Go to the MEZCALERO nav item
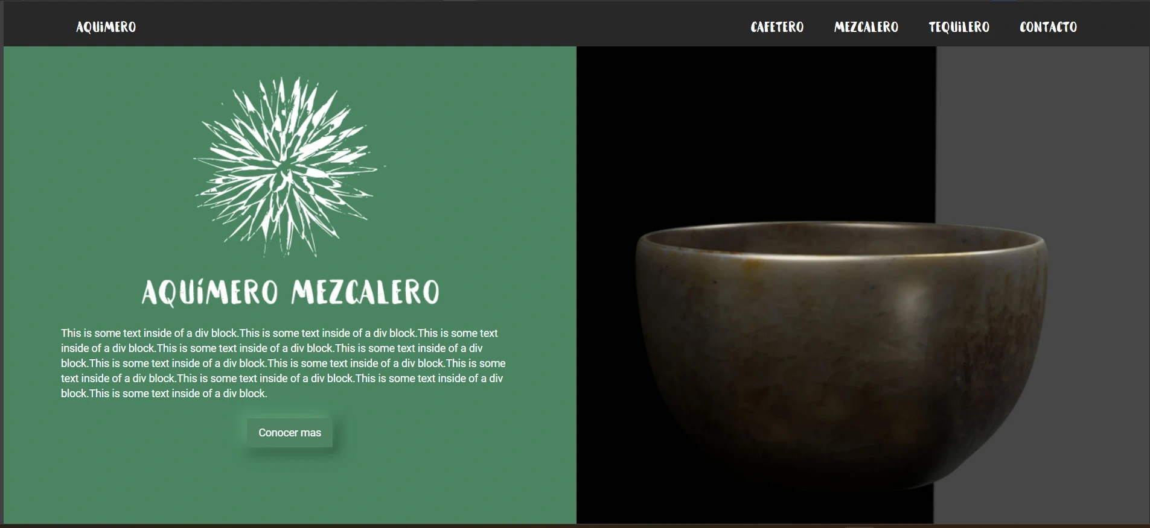This screenshot has width=1150, height=528. pos(866,27)
